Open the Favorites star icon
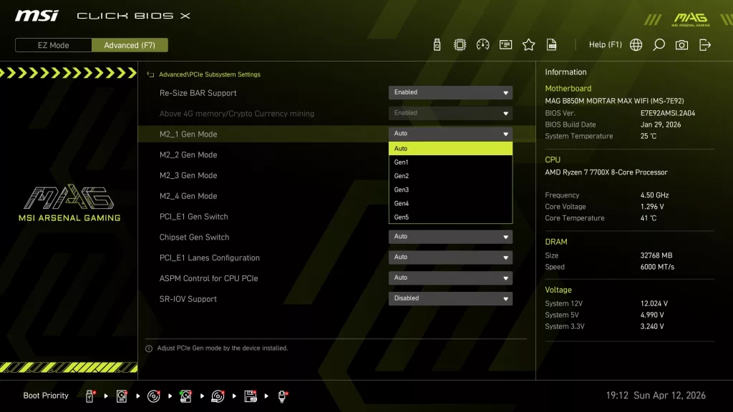This screenshot has width=733, height=412. pos(528,45)
